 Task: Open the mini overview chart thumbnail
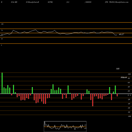pyautogui.click(x=65, y=126)
